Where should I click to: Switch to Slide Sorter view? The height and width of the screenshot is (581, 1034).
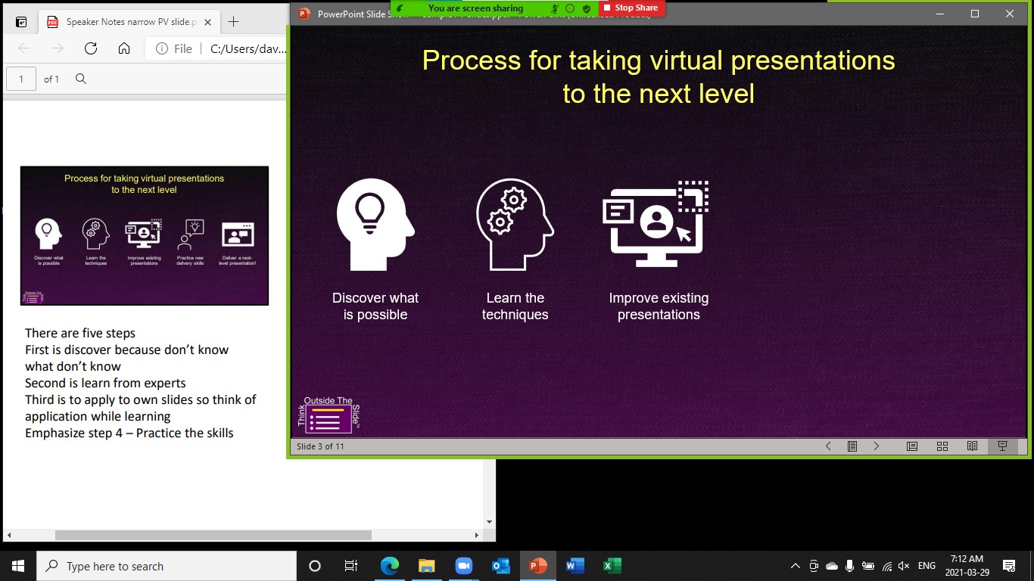942,446
